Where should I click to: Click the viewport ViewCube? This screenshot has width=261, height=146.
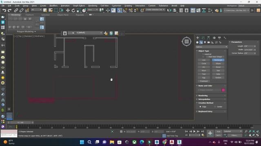pyautogui.click(x=186, y=41)
